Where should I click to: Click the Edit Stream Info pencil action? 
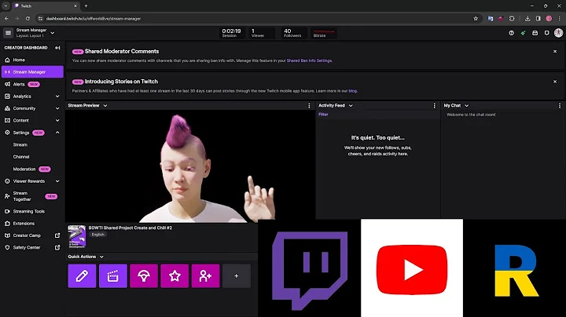82,276
